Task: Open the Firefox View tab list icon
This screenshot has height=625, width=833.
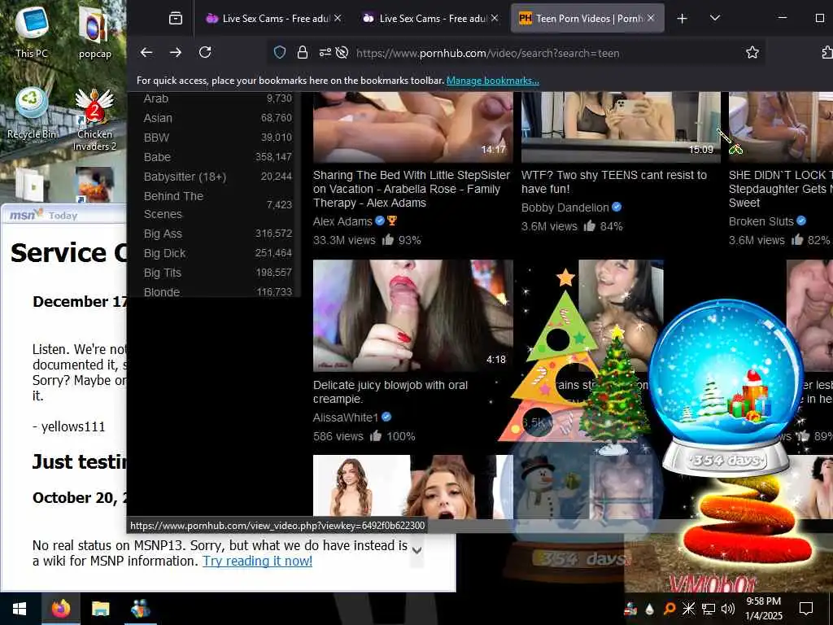Action: tap(176, 19)
